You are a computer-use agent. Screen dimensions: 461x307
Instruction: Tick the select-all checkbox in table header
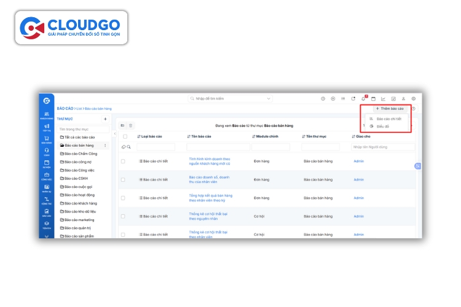(125, 136)
